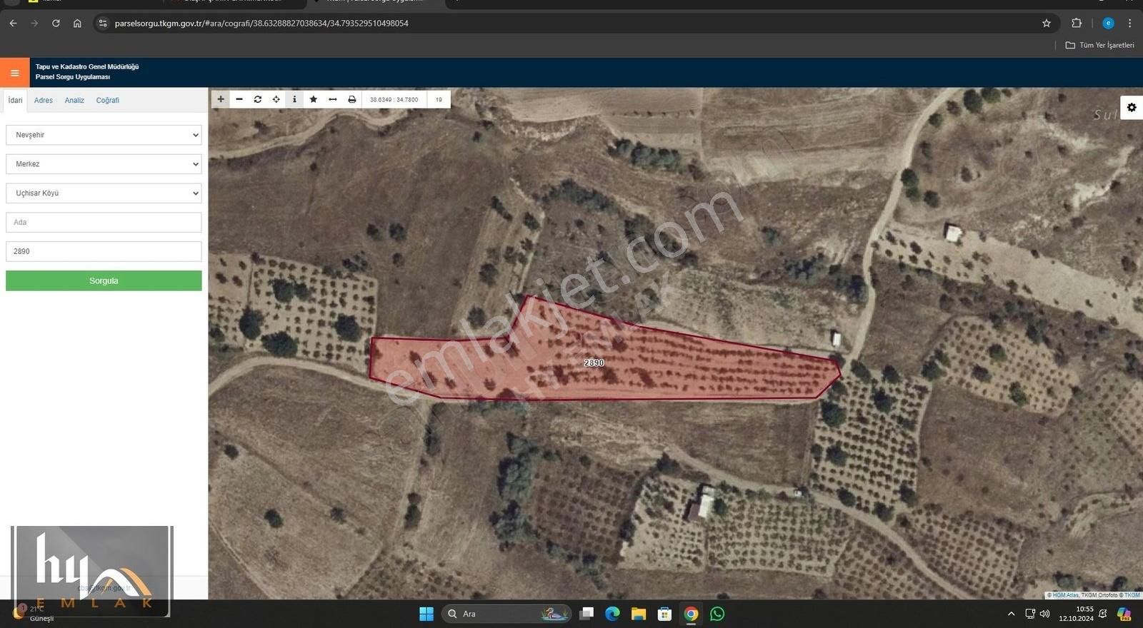Click coordinates readout 38.6349 : 34.7800
1143x628 pixels.
click(x=394, y=100)
